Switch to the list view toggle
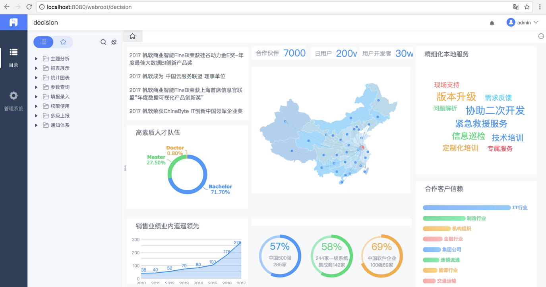This screenshot has height=287, width=546. click(43, 42)
